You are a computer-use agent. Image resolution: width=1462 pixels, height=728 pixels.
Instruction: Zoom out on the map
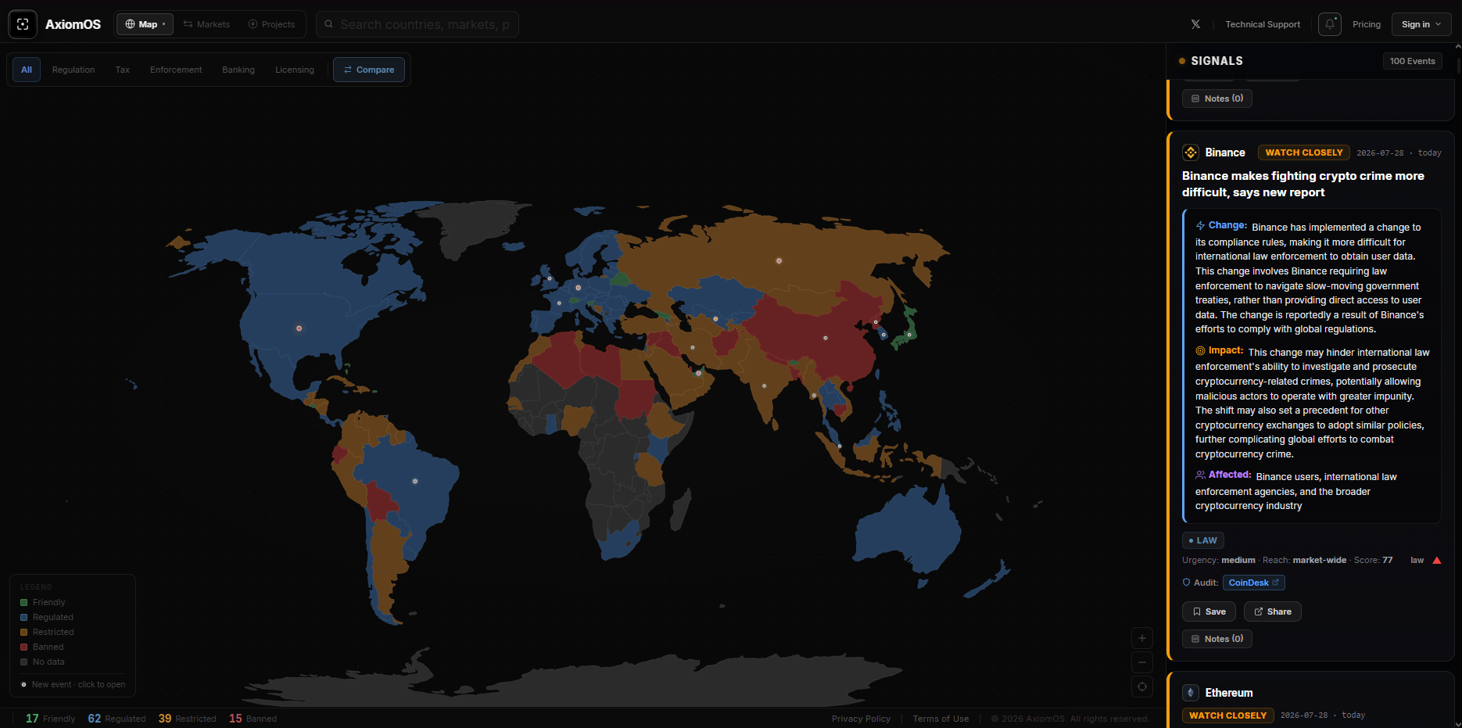(1142, 662)
